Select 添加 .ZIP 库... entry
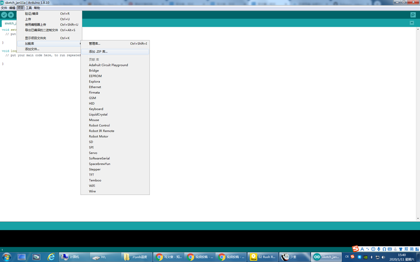The width and height of the screenshot is (420, 262). tap(115, 52)
